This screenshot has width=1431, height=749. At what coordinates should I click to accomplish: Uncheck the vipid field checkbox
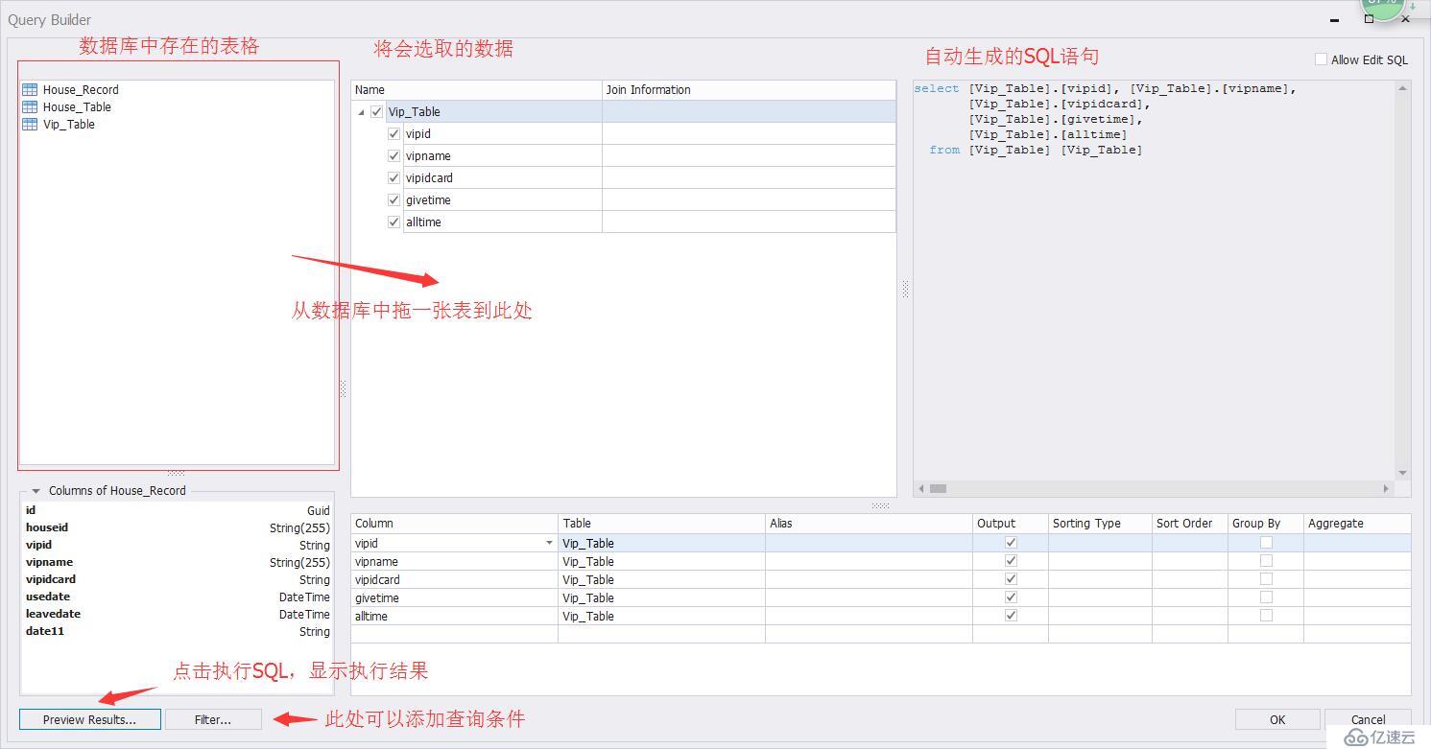point(394,133)
